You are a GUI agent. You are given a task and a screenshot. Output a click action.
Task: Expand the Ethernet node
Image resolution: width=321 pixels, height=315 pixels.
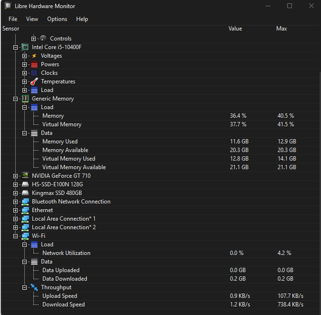[x=15, y=211]
